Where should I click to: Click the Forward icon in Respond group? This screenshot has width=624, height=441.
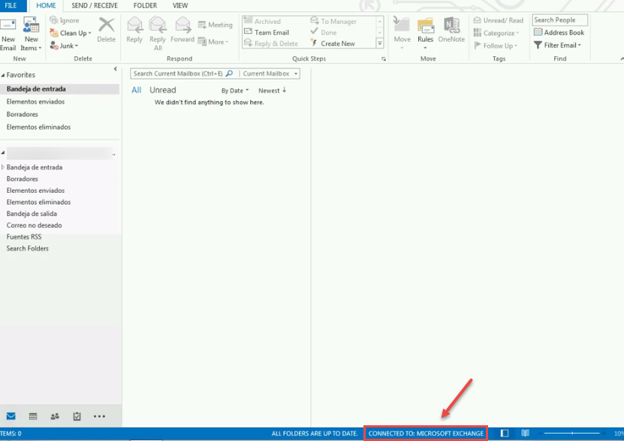coord(182,30)
